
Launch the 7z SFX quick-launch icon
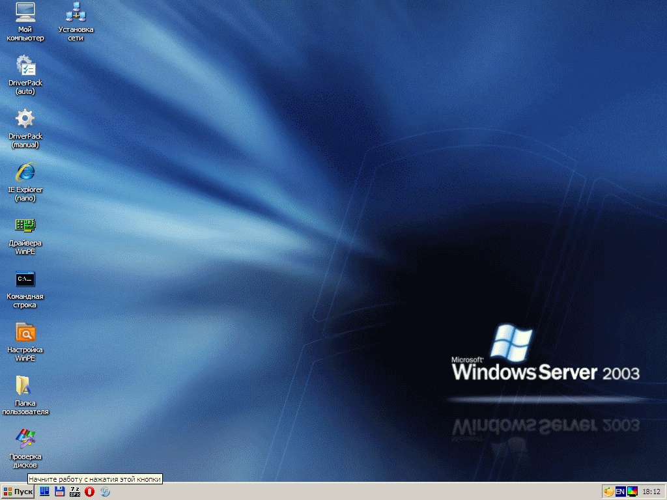click(75, 492)
